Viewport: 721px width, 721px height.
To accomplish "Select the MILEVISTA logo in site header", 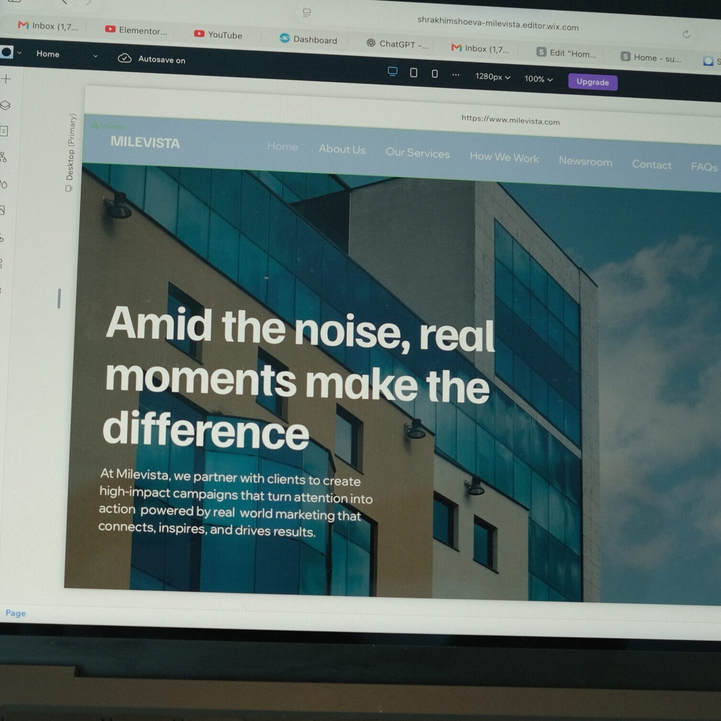I will click(x=145, y=143).
